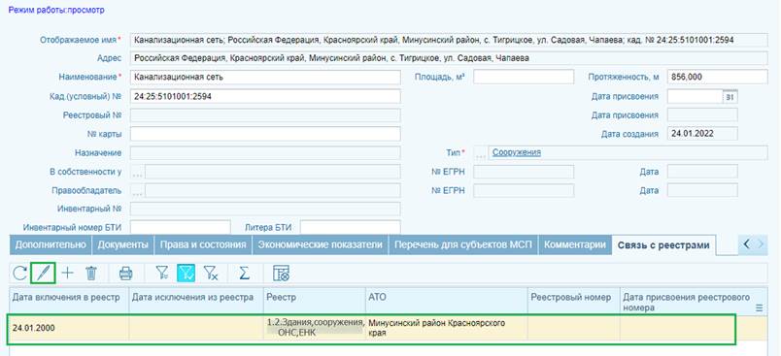The image size is (781, 356).
Task: Click Дата field in В собственности у row
Action: (702, 172)
